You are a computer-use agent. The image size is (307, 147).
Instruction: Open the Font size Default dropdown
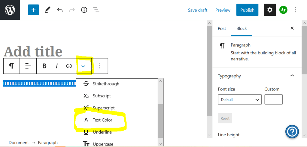click(x=240, y=99)
